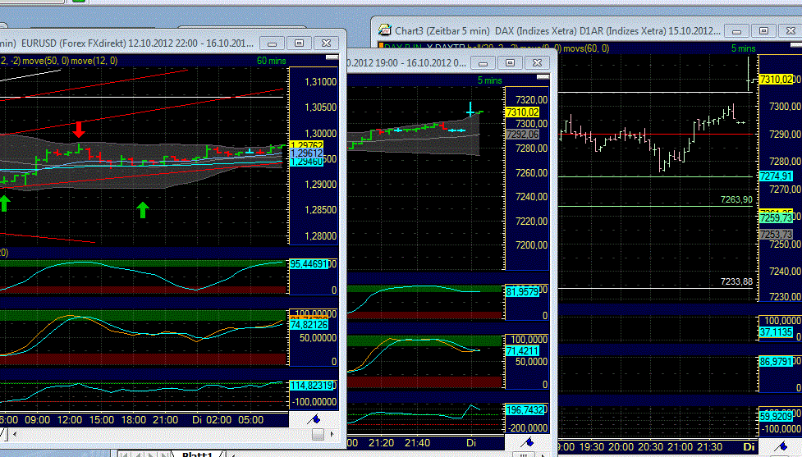Click the 15:00 time label on EURUSD axis
The image size is (802, 457).
pyautogui.click(x=102, y=420)
